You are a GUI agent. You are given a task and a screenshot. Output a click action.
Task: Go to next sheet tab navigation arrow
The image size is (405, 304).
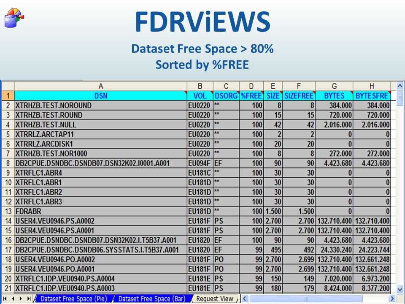click(x=21, y=299)
